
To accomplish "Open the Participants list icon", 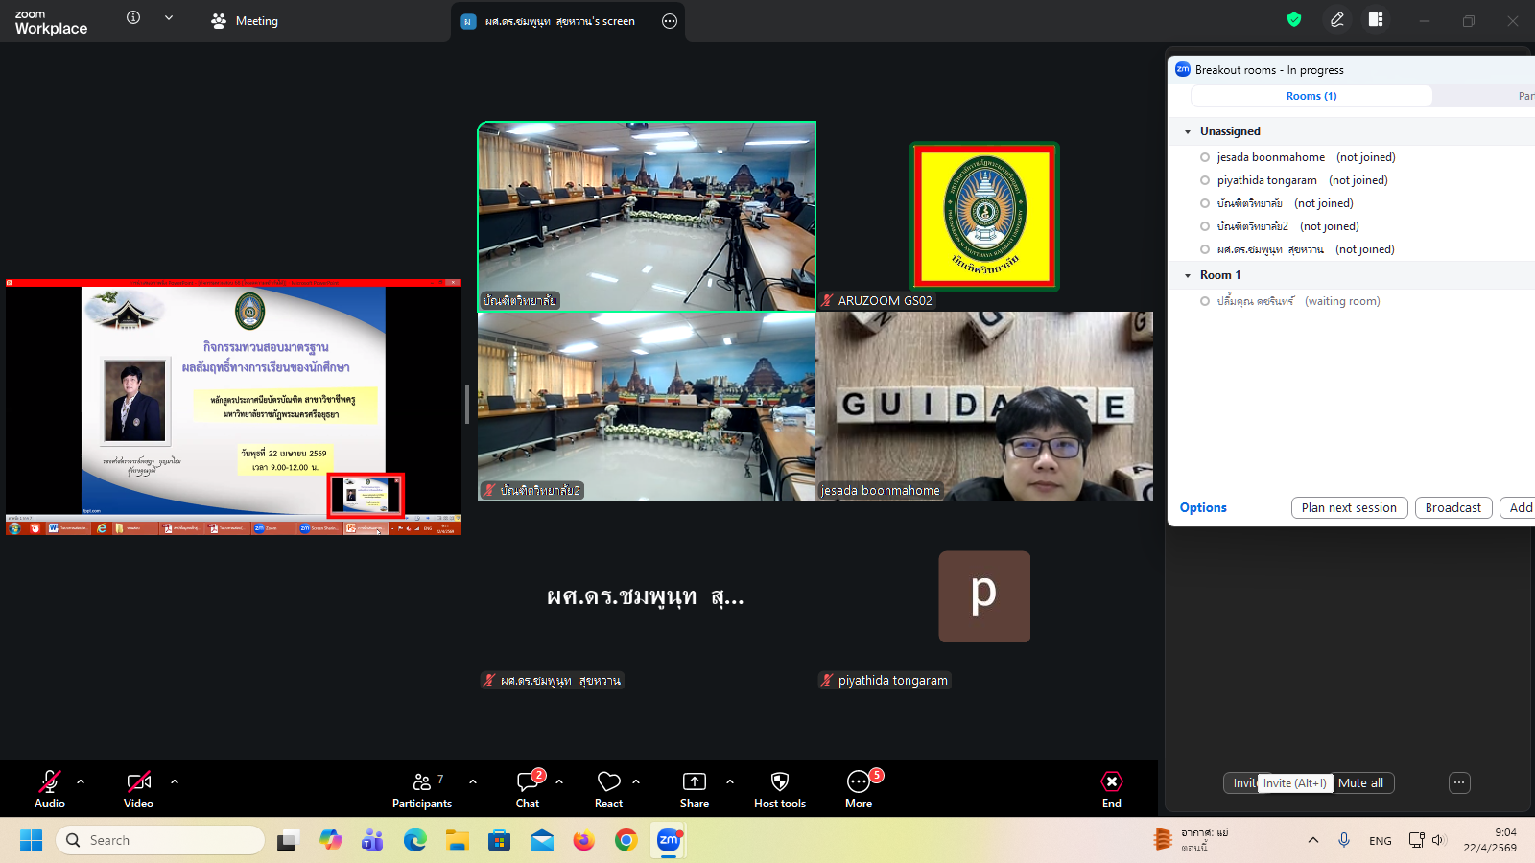I will (422, 782).
